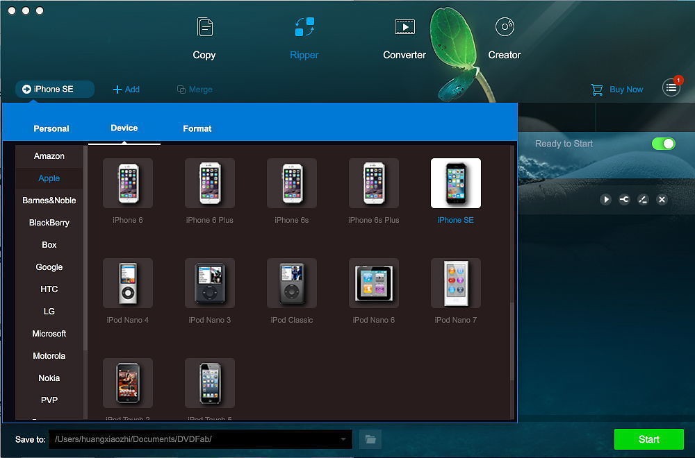Switch to the Format tab
Screen dimensions: 695x458
coord(197,129)
